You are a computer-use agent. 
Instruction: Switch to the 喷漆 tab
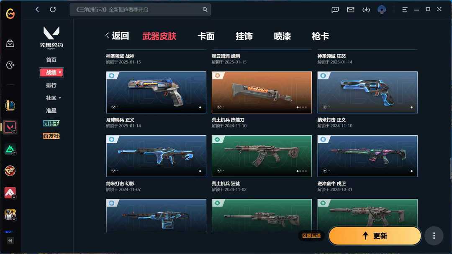coord(282,36)
